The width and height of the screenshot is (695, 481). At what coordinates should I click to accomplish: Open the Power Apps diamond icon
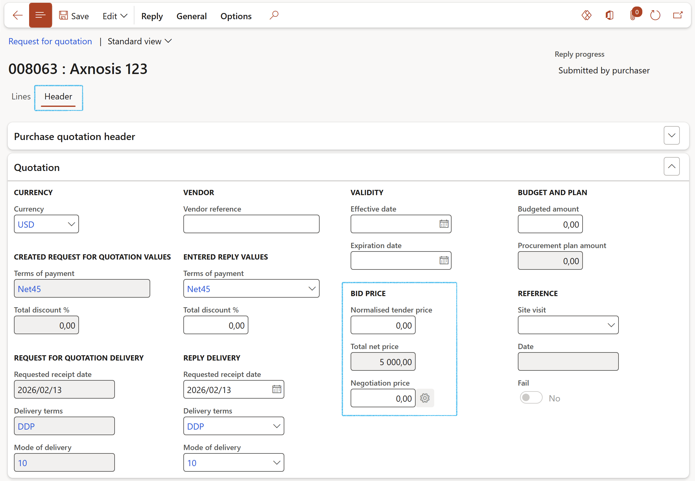click(x=586, y=15)
